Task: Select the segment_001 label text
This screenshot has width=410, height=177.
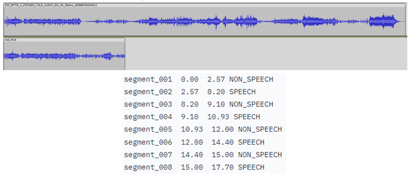Action: coord(148,79)
